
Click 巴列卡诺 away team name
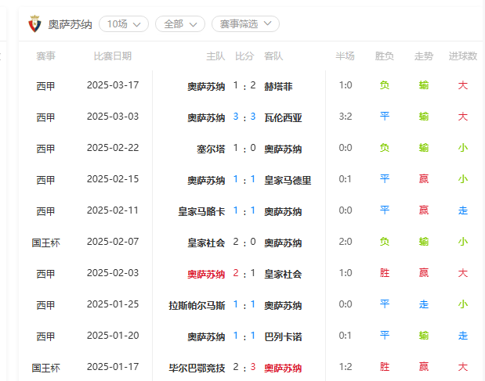pyautogui.click(x=283, y=336)
